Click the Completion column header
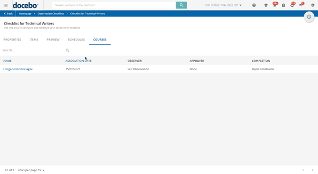This screenshot has width=318, height=174. click(x=261, y=61)
